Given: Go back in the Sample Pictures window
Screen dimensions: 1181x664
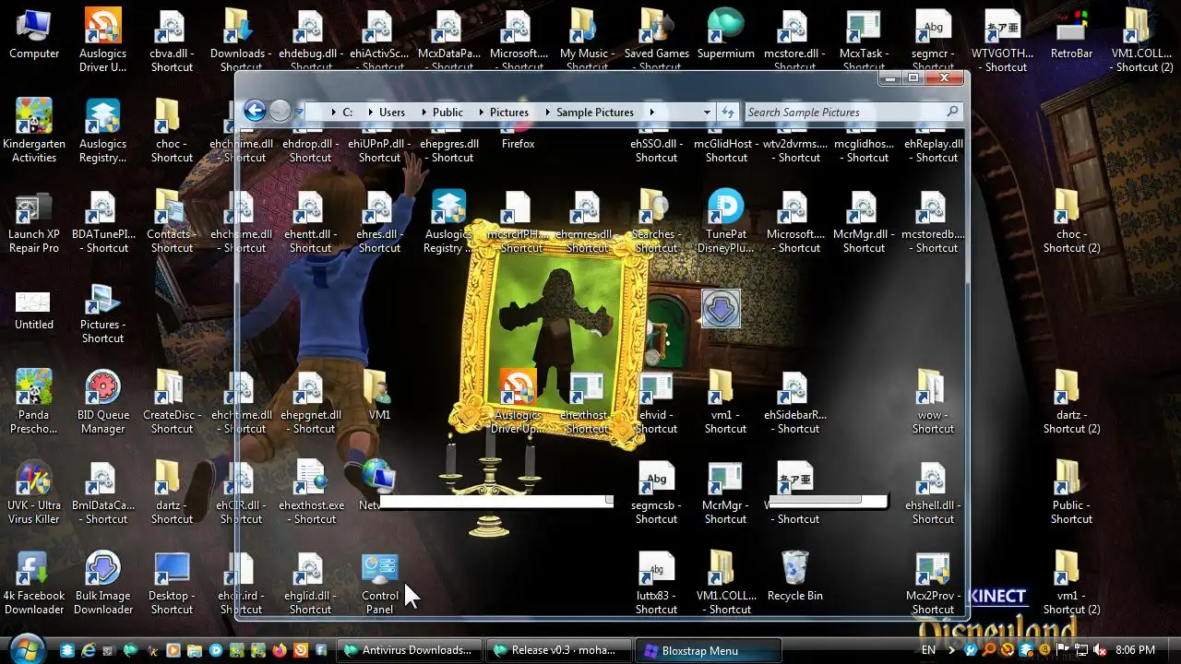Looking at the screenshot, I should (x=255, y=112).
